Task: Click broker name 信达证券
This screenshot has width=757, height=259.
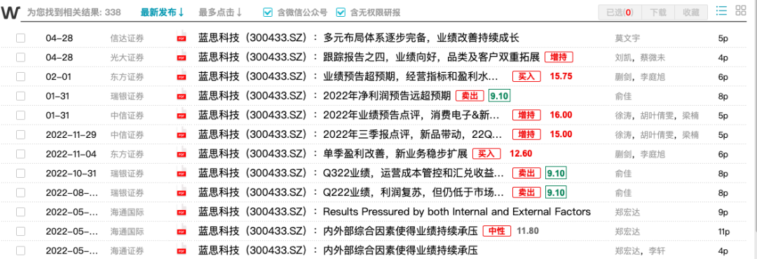Action: [x=126, y=38]
